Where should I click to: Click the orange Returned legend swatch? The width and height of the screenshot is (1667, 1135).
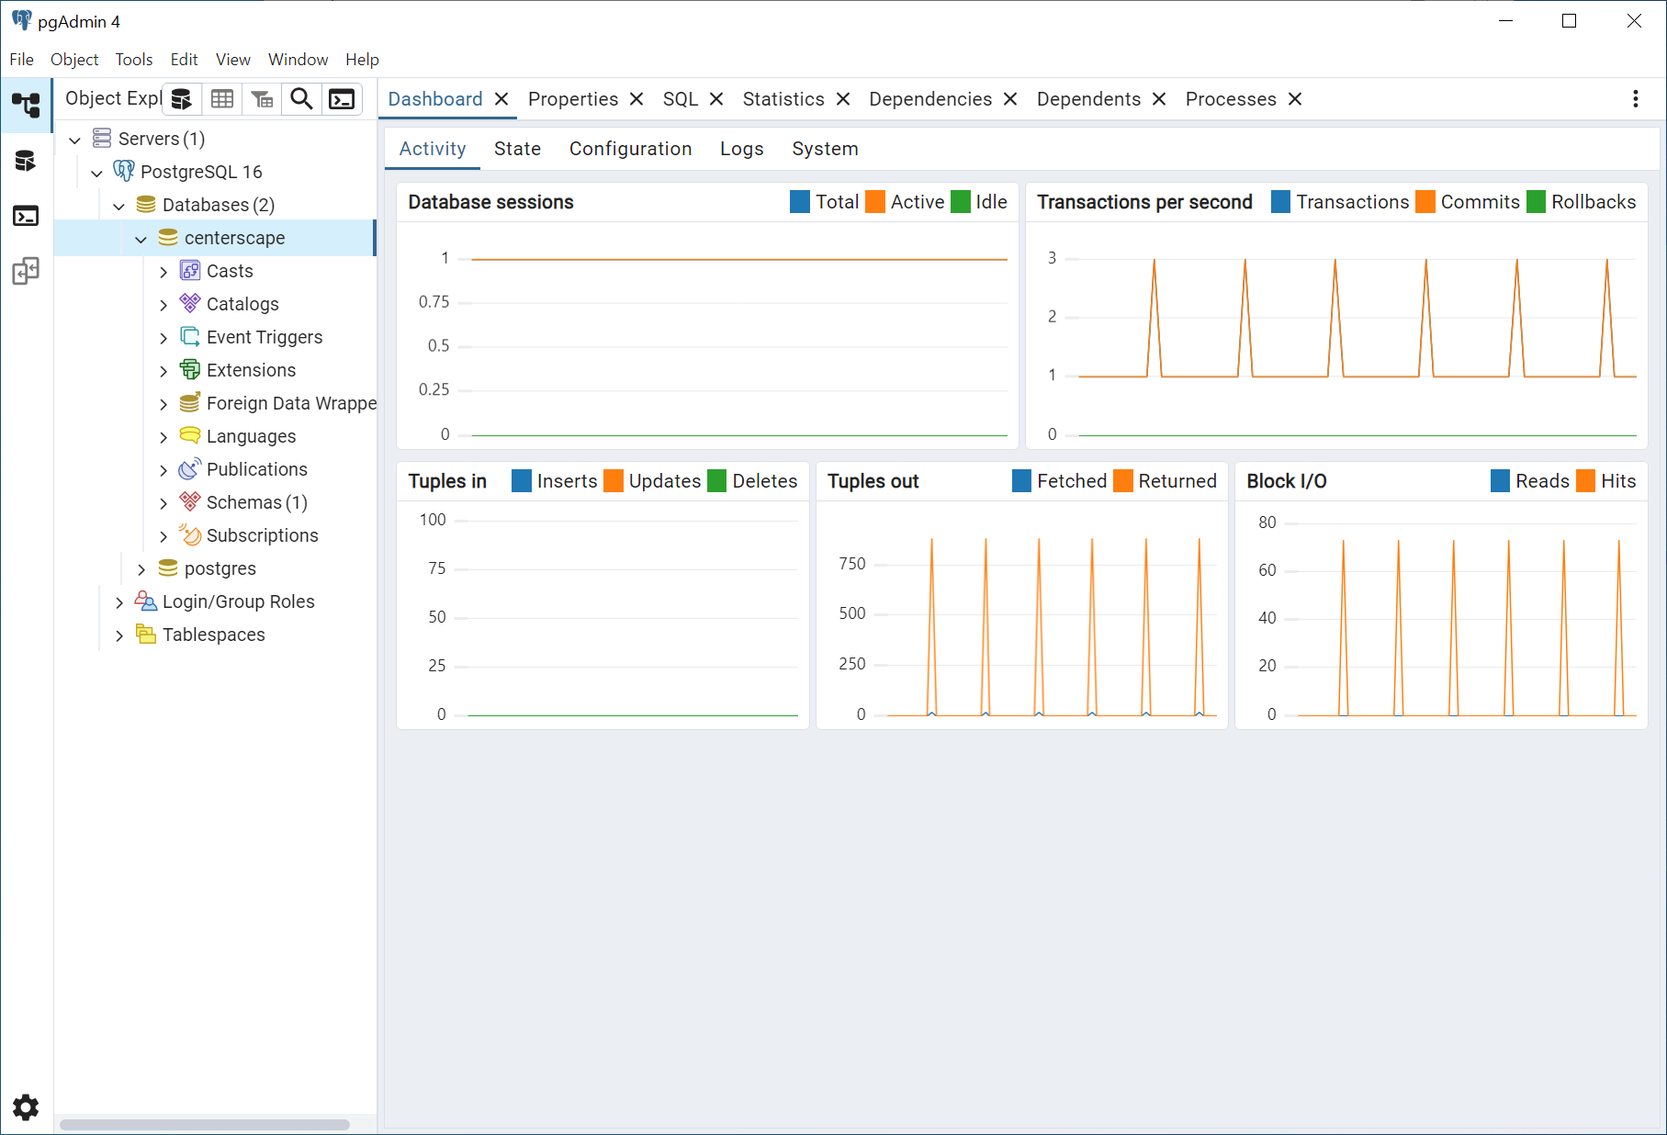(x=1122, y=481)
